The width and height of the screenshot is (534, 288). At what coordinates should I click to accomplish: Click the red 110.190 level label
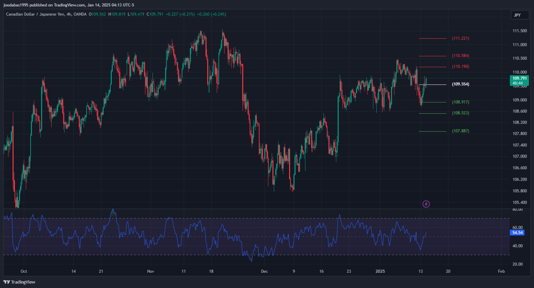[460, 67]
